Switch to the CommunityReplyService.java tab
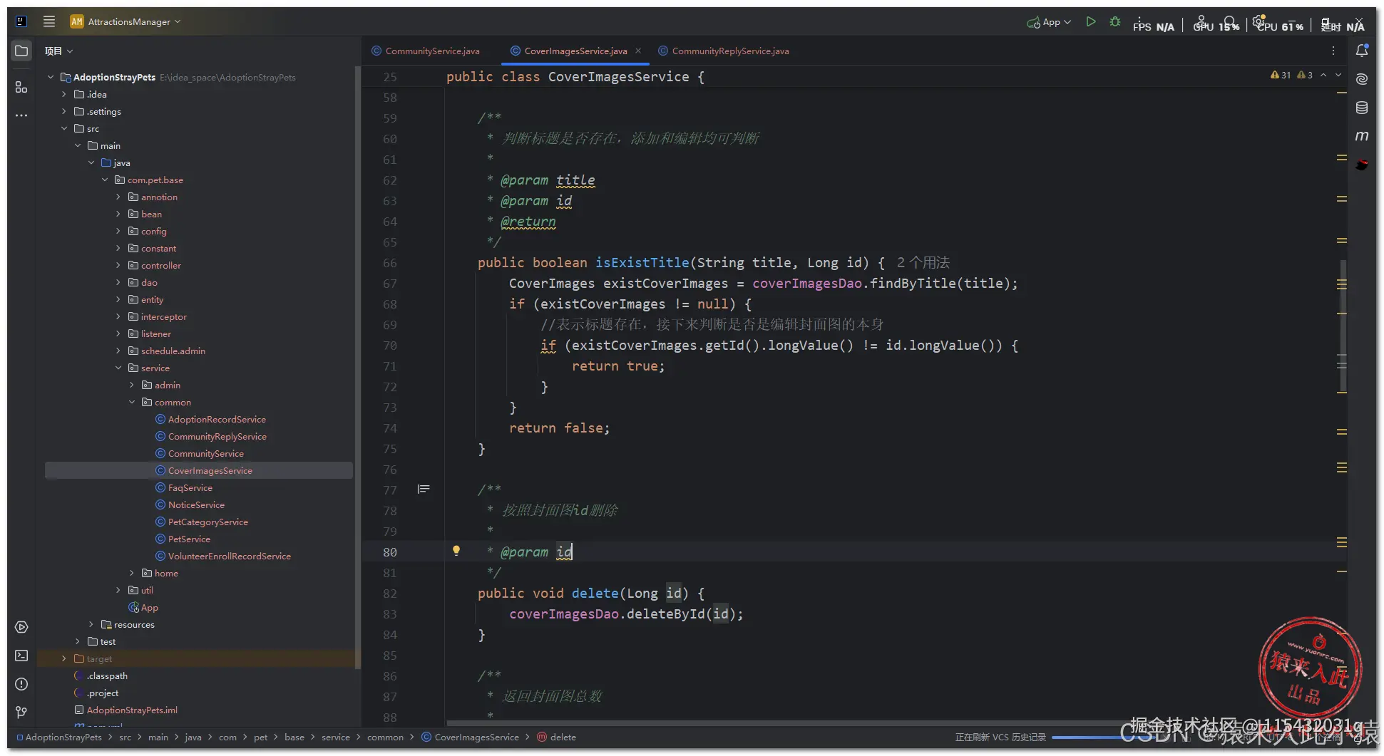This screenshot has width=1384, height=756. 723,51
